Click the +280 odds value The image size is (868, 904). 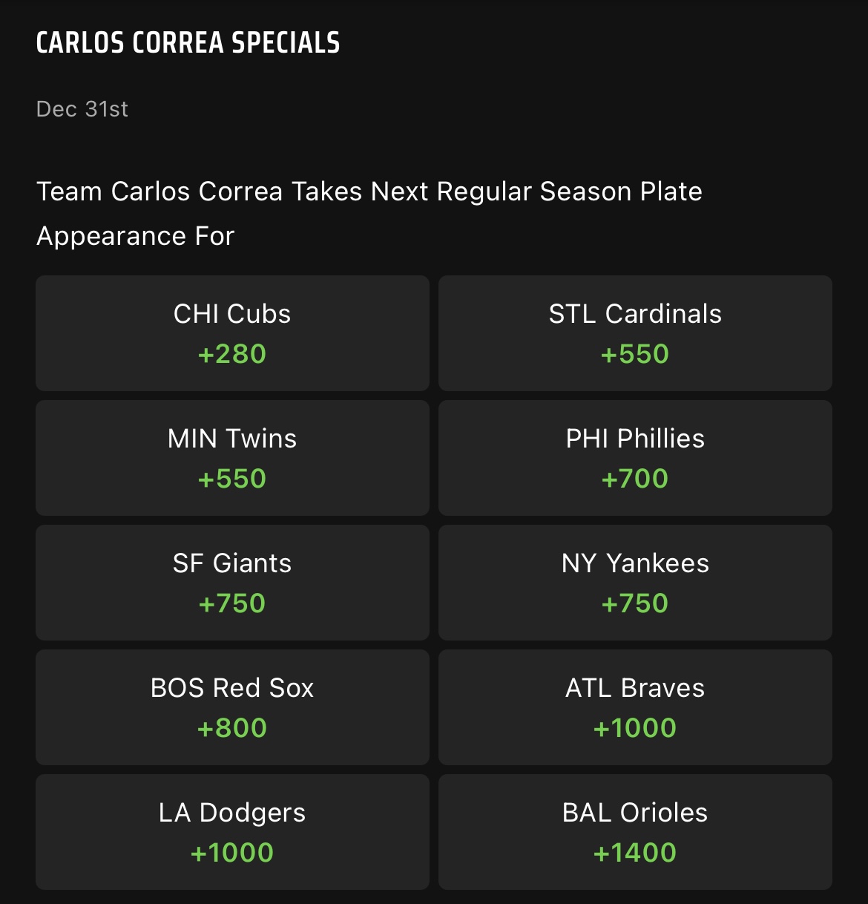tap(232, 354)
